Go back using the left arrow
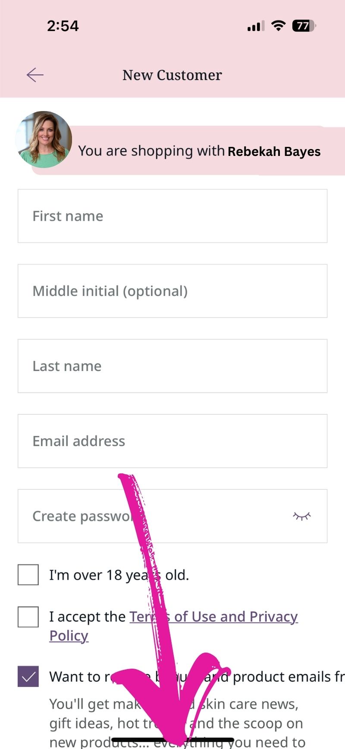 pos(35,75)
